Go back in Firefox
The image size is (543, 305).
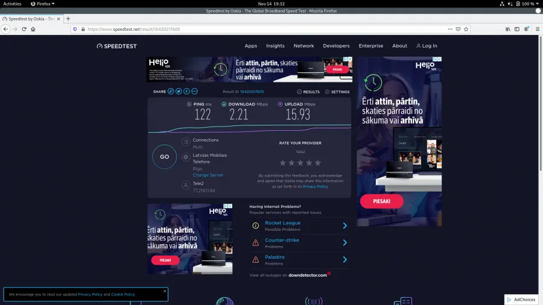pos(5,29)
